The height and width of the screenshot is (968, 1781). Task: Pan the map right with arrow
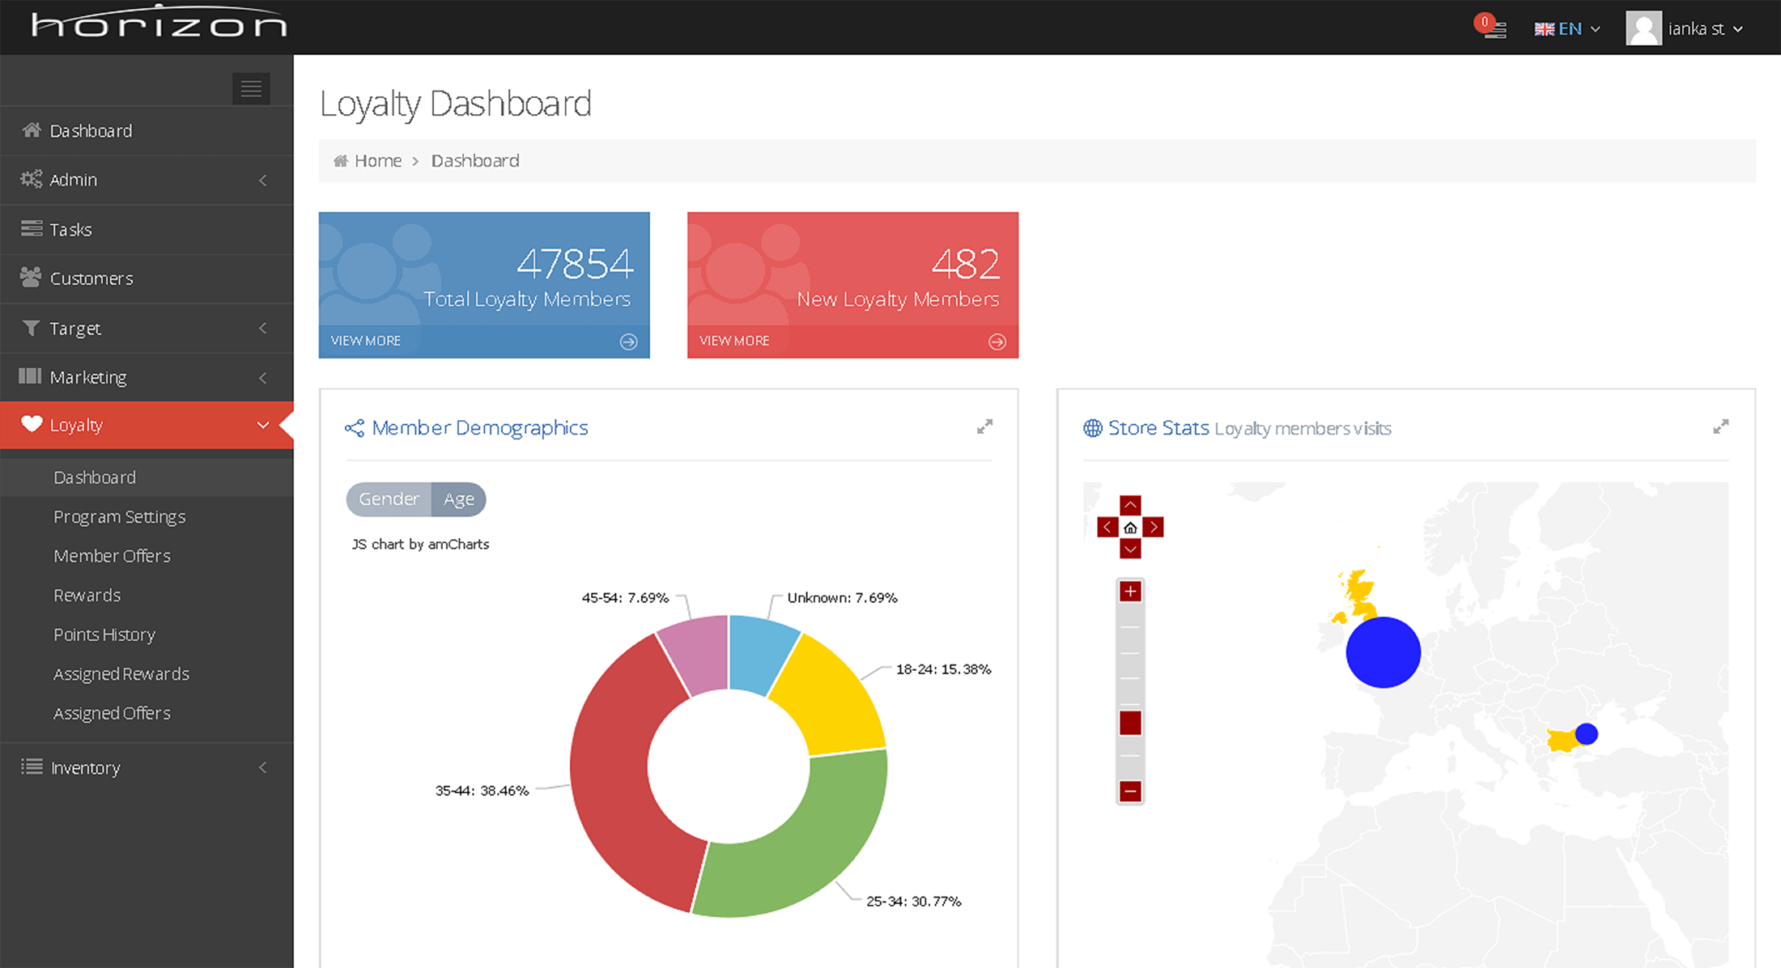pos(1153,528)
